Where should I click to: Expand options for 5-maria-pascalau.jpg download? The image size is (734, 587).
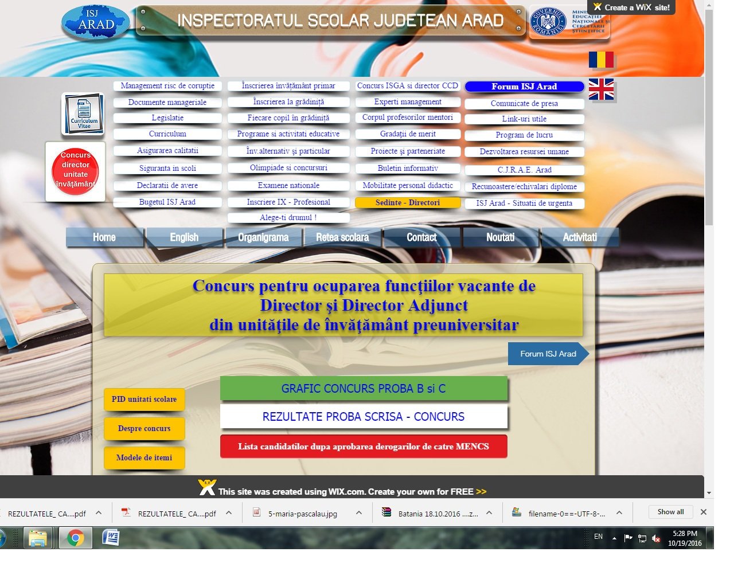coord(359,513)
